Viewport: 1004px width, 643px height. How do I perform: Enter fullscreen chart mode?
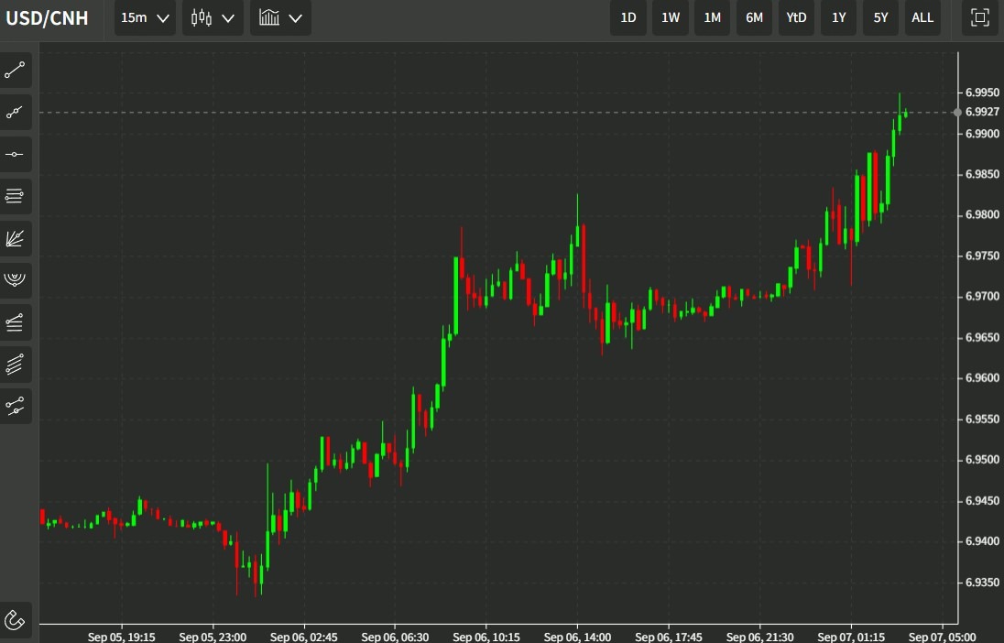coord(979,17)
